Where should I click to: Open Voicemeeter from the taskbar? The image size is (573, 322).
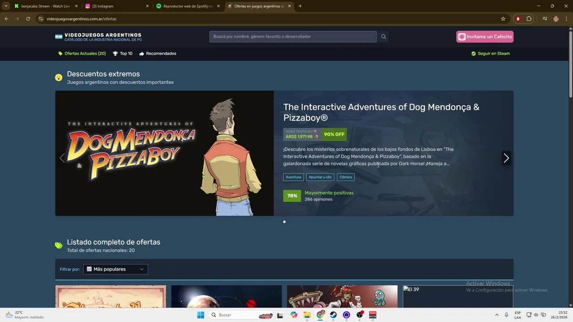372,315
